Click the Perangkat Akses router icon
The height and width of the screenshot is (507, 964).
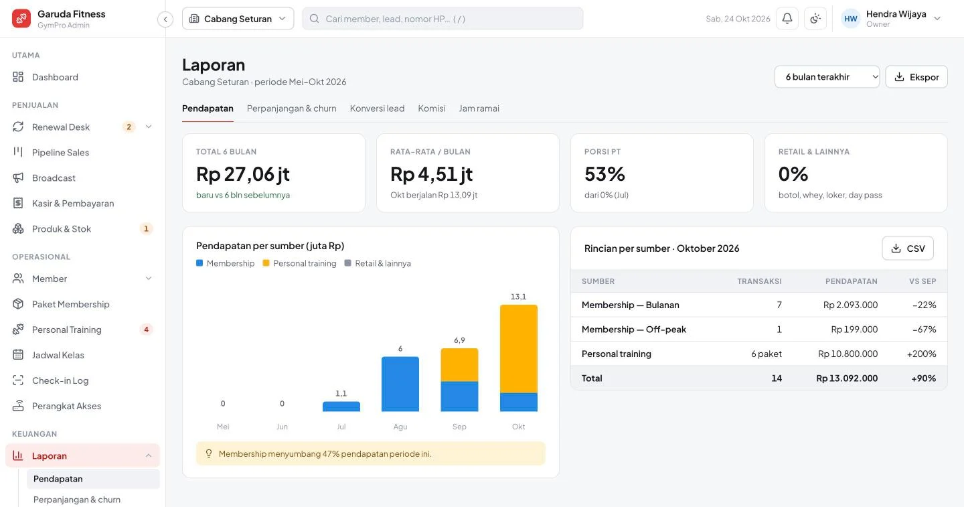pyautogui.click(x=18, y=406)
